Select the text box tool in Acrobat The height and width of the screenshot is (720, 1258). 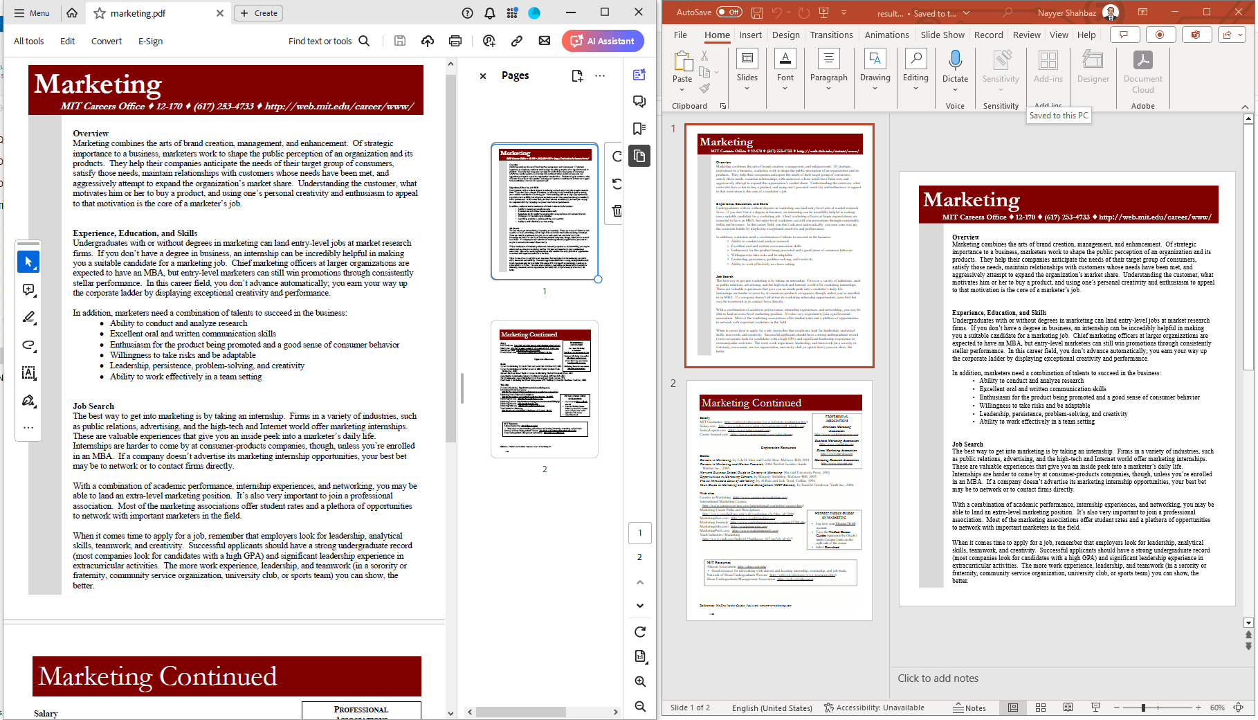pos(28,372)
